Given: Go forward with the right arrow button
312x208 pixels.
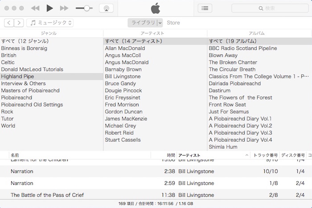Looking at the screenshot, I should point(19,23).
